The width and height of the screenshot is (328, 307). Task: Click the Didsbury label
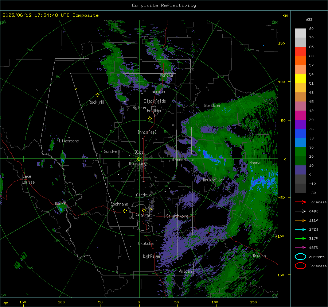[137, 164]
